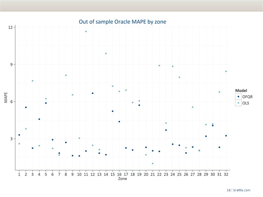Click x-axis zone label 30
Image resolution: width=263 pixels, height=197 pixels.
(x=213, y=174)
